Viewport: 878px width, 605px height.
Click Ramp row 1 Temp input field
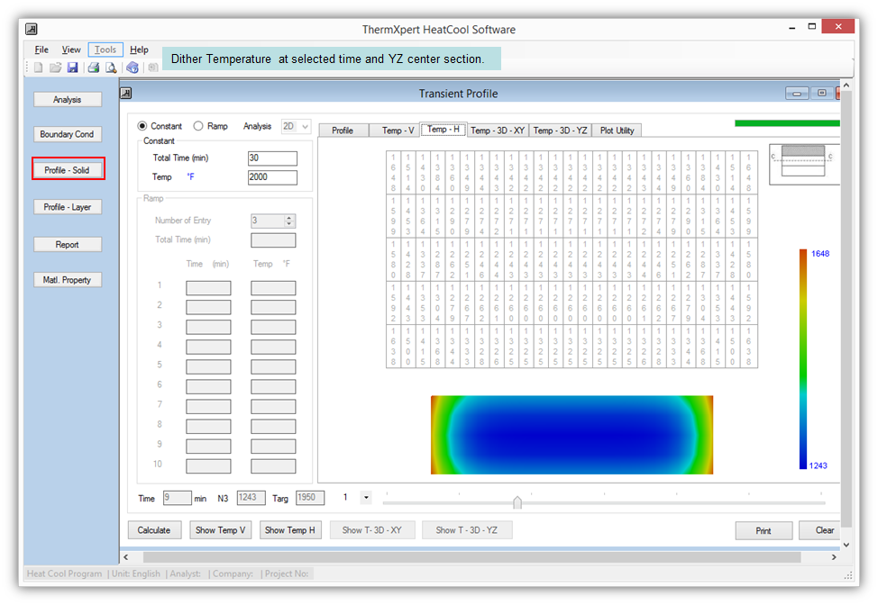click(273, 288)
